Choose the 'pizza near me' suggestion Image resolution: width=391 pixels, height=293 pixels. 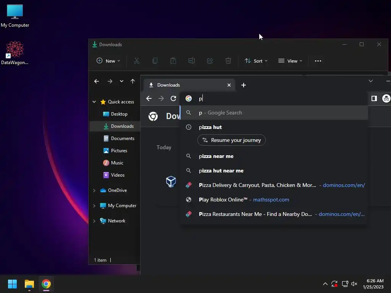point(274,156)
